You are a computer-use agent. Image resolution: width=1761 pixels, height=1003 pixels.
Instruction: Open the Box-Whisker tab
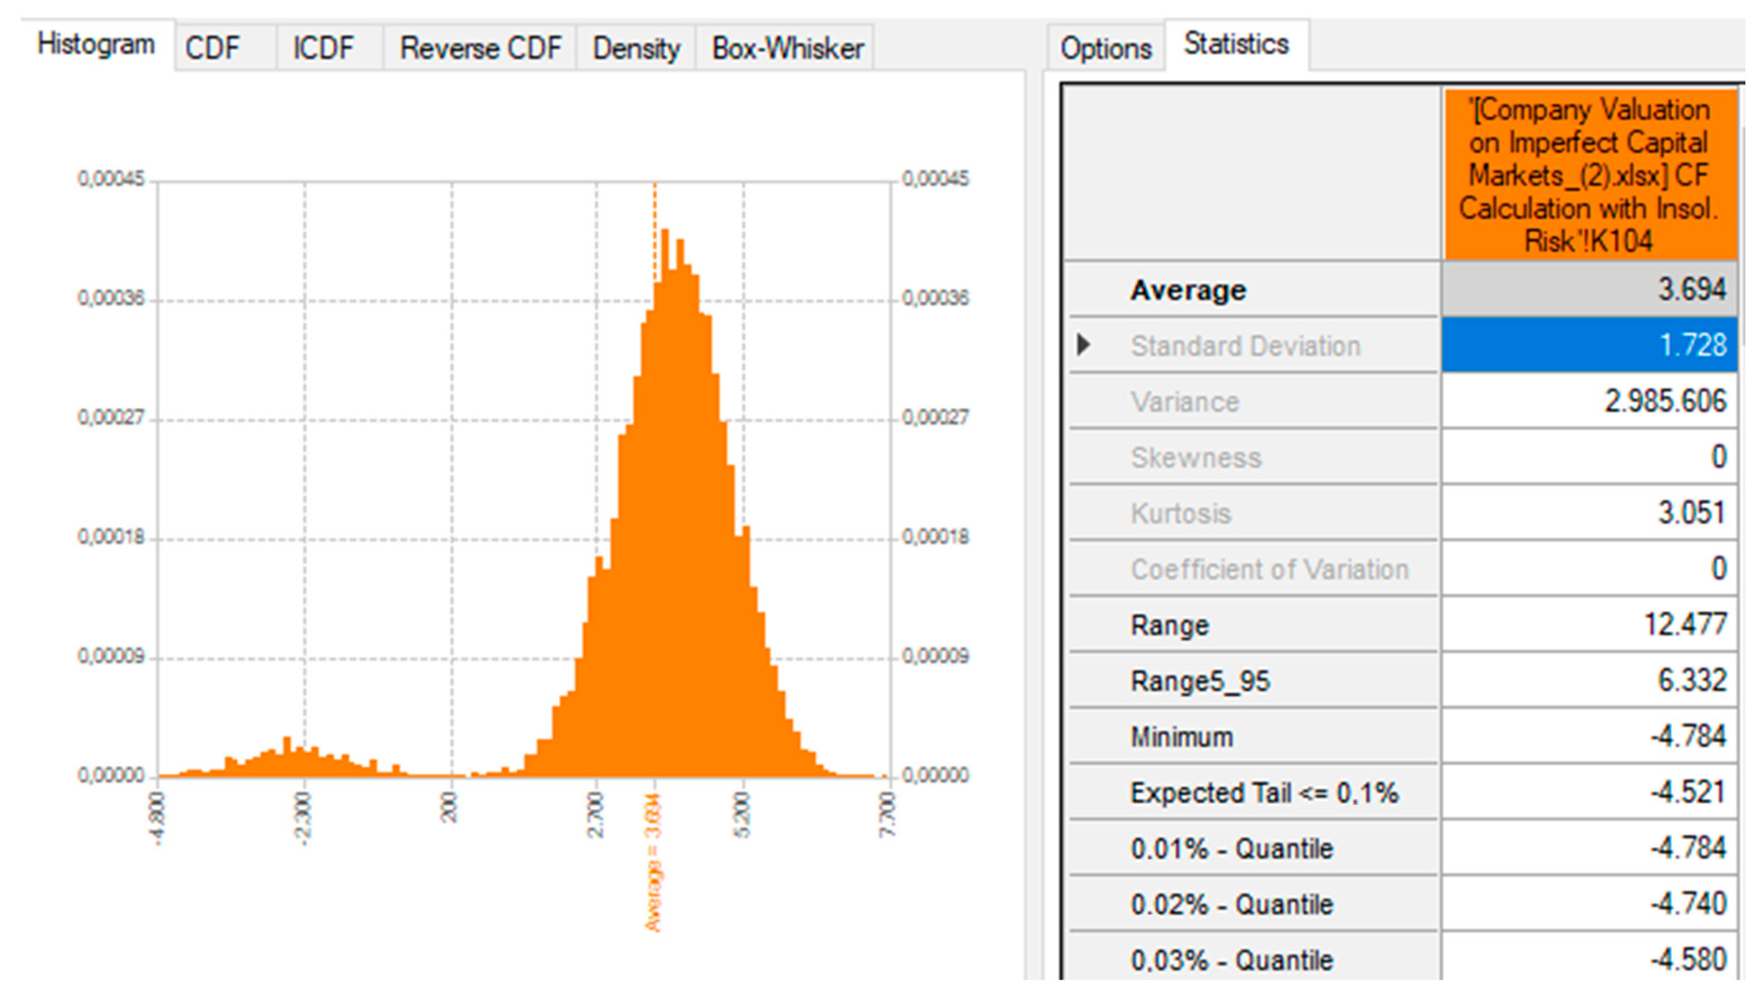pos(787,48)
